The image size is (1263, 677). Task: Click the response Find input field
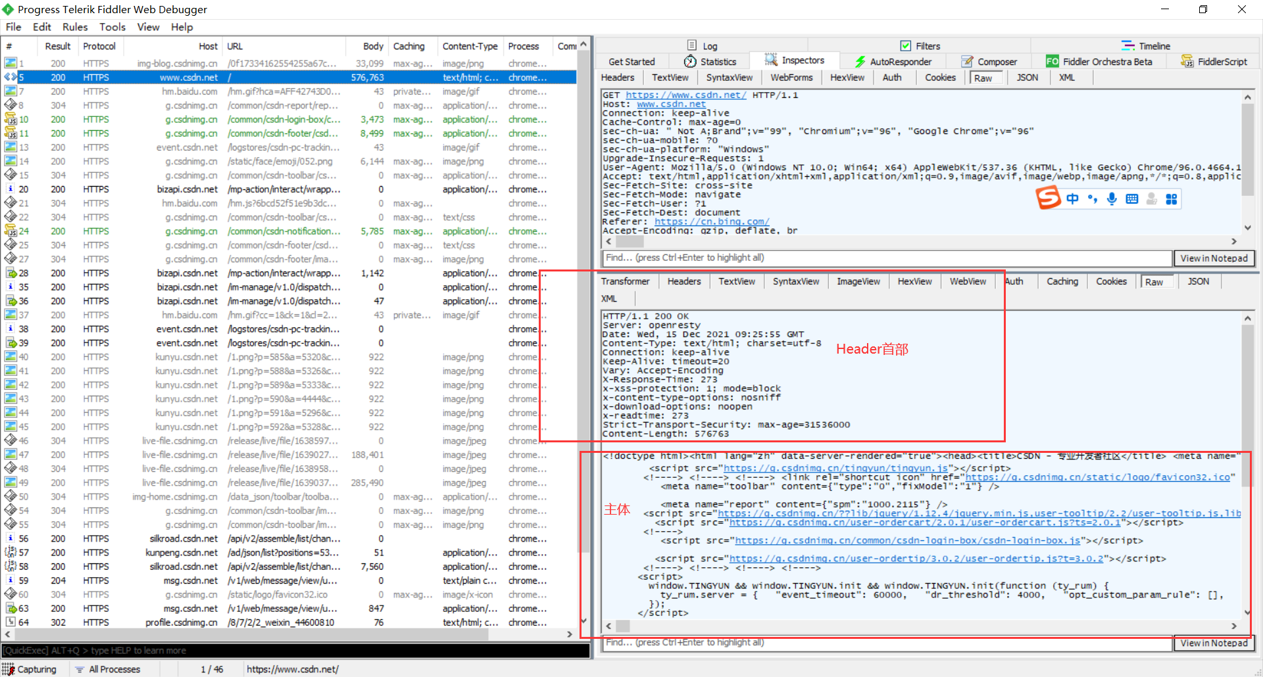click(x=887, y=643)
